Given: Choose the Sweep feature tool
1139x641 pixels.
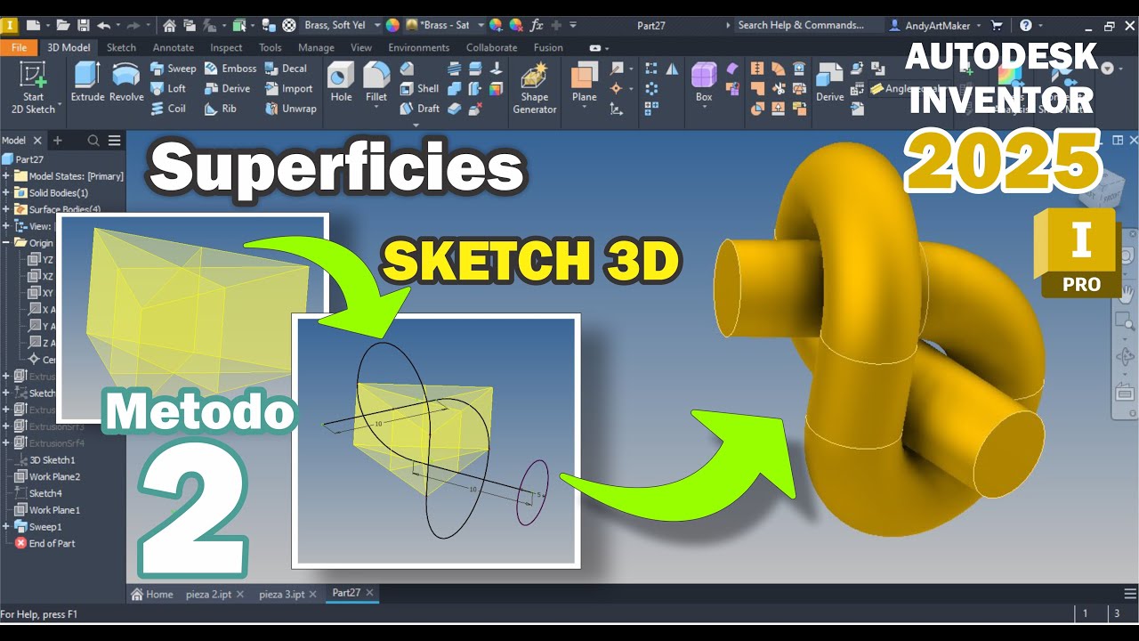Looking at the screenshot, I should point(173,69).
